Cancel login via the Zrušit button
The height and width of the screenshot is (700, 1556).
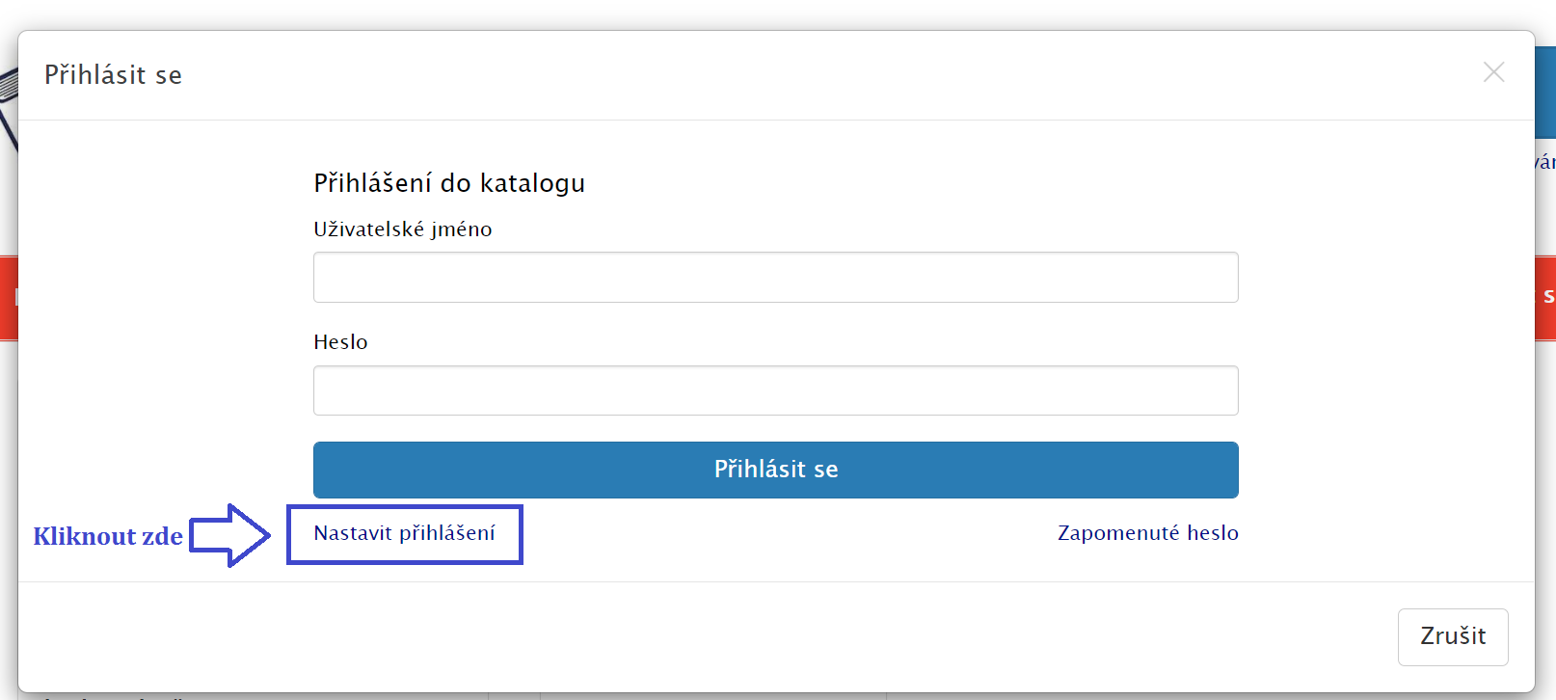[x=1453, y=636]
